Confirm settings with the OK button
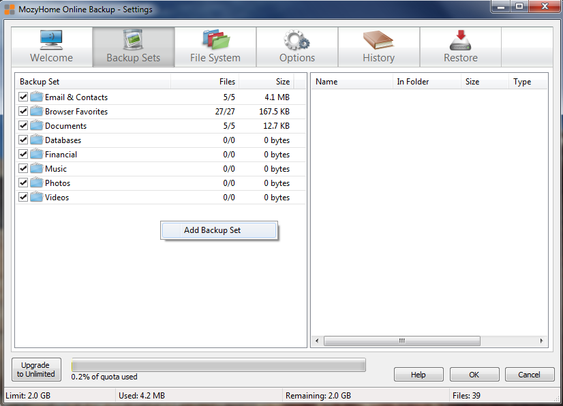This screenshot has height=406, width=563. [474, 375]
